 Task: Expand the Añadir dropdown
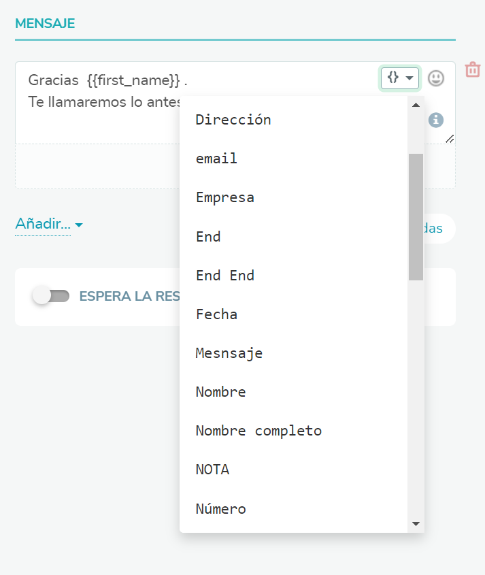coord(49,225)
